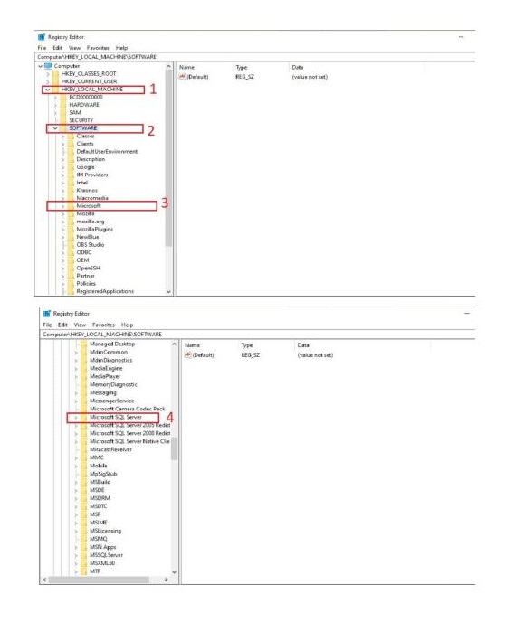Select the HKEY_CURRENT_USER key
This screenshot has width=525, height=632.
(90, 81)
